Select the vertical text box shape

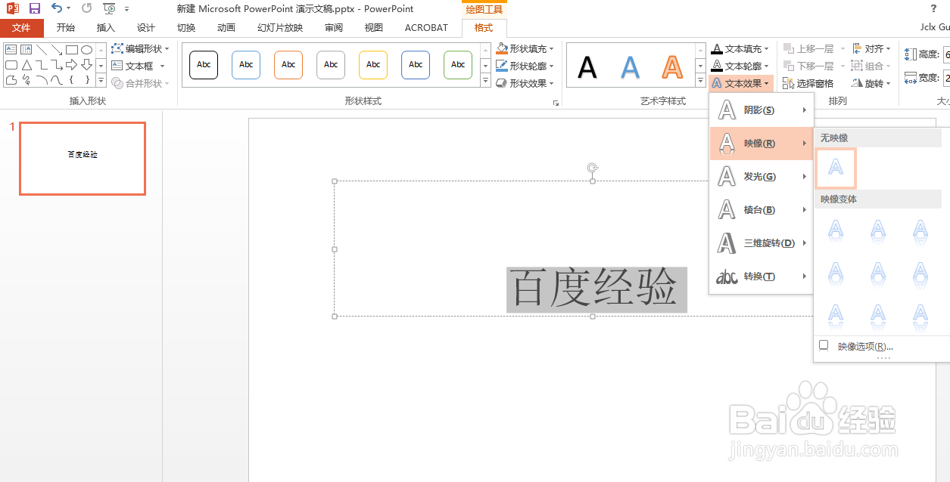click(x=26, y=50)
